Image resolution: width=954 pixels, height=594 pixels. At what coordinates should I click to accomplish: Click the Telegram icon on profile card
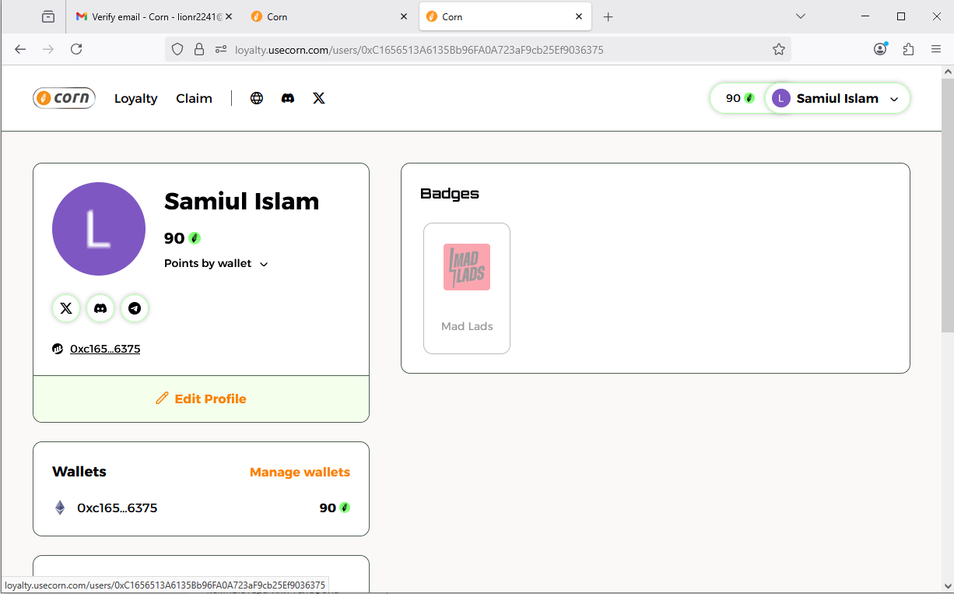(x=135, y=308)
